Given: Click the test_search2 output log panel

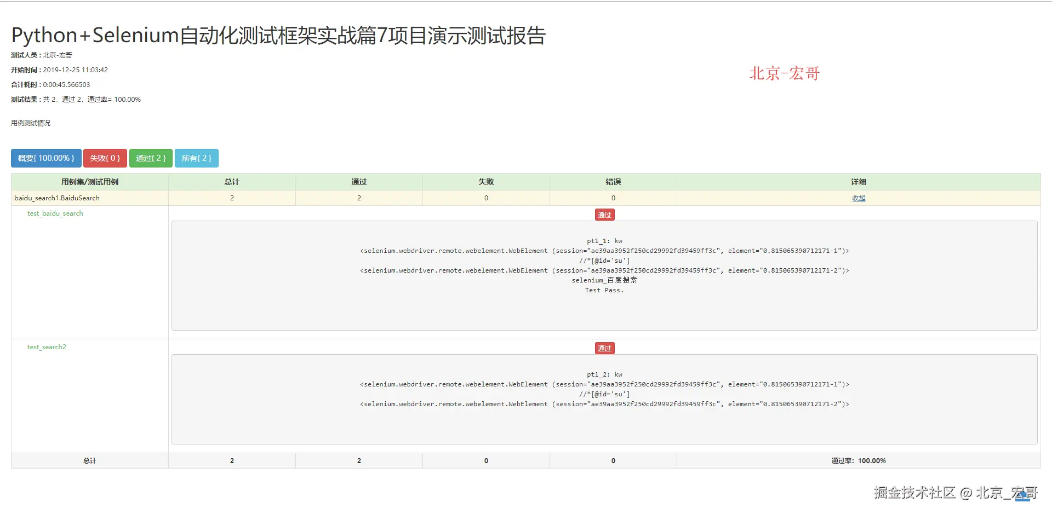Looking at the screenshot, I should (x=604, y=400).
